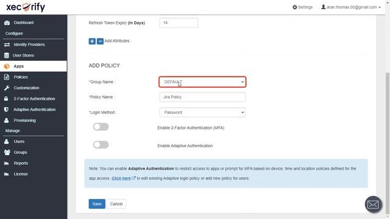Click the Save button
390x219 pixels.
[97, 204]
